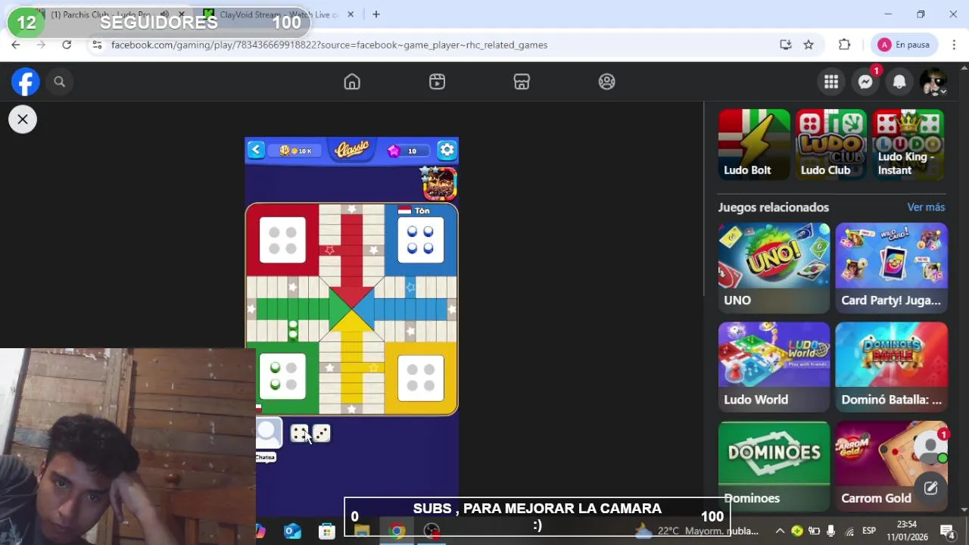Open the Dominoes related game
This screenshot has height=545, width=969.
point(774,466)
